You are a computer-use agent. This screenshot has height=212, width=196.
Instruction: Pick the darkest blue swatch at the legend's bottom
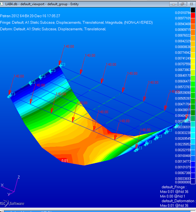193,181
